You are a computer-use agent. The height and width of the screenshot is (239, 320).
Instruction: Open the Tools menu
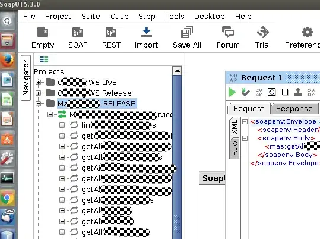coord(175,17)
